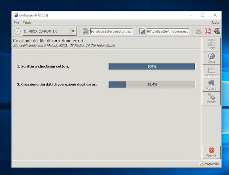Click the Verify button

click(211, 98)
